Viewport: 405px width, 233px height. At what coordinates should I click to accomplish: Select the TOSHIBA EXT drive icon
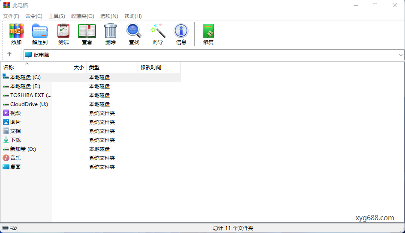coord(6,95)
